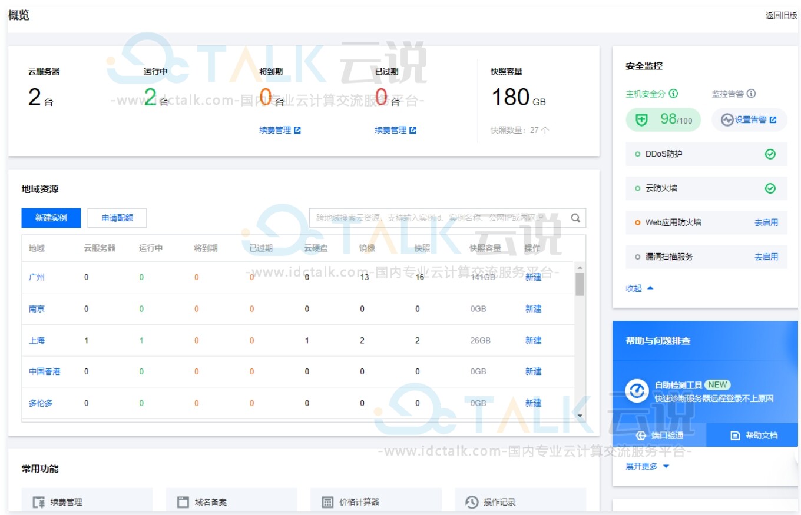Open the 中国香港 region link
This screenshot has height=515, width=801.
click(x=45, y=372)
